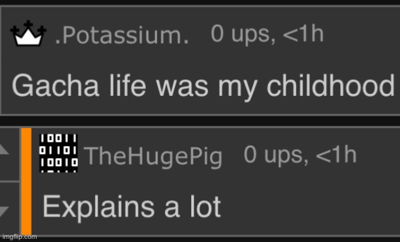The height and width of the screenshot is (242, 400).
Task: Click the imgflip.com watermark
Action: click(x=20, y=237)
